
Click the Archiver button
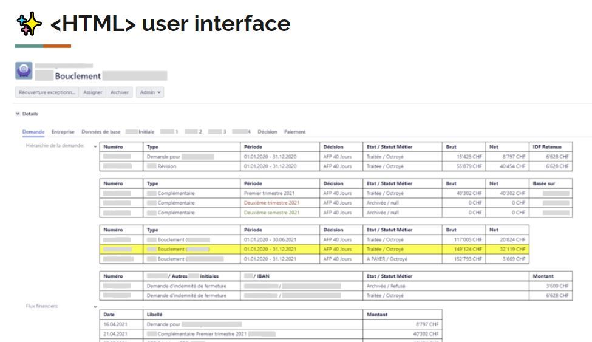tap(119, 92)
